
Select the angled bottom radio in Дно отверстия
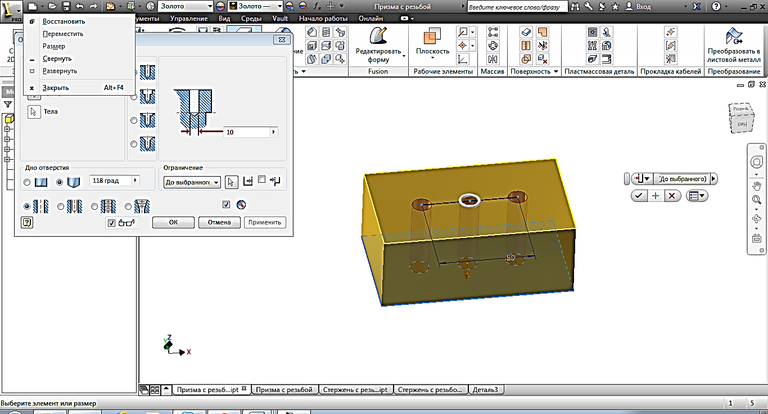click(x=60, y=182)
